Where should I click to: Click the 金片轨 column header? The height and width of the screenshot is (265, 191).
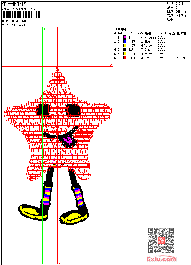point(181,33)
